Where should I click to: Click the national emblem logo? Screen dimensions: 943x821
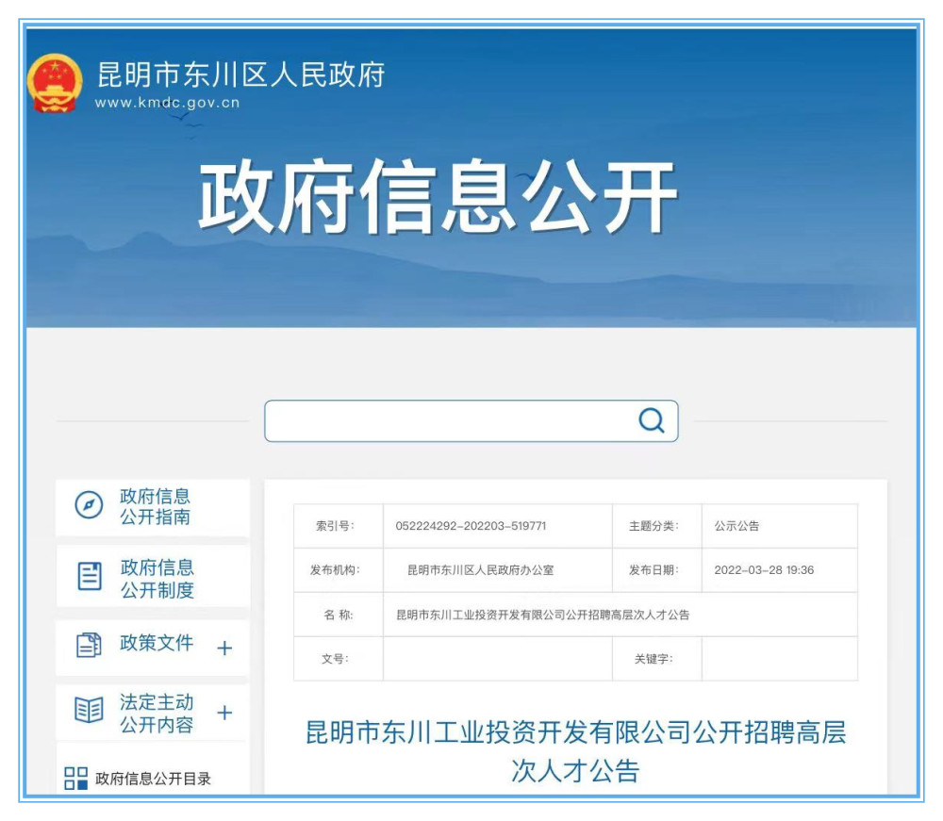coord(55,83)
